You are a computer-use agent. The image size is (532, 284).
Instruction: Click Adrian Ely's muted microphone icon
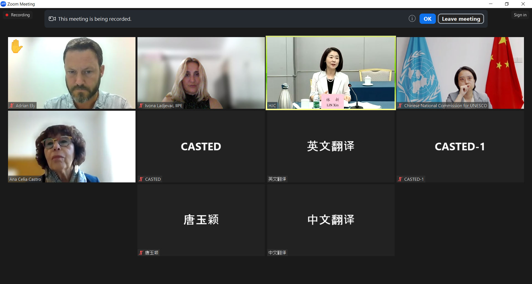[x=12, y=105]
